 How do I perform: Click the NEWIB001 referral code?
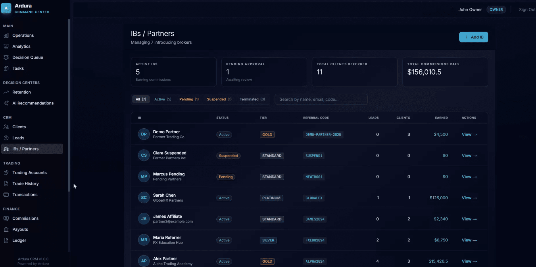[x=314, y=177]
